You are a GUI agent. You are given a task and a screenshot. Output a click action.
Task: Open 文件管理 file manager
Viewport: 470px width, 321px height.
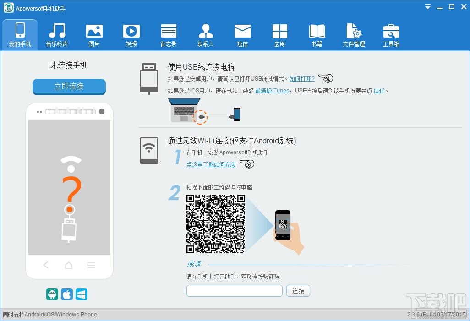click(354, 35)
